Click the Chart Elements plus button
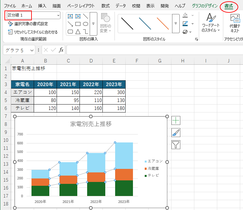 pos(176,120)
